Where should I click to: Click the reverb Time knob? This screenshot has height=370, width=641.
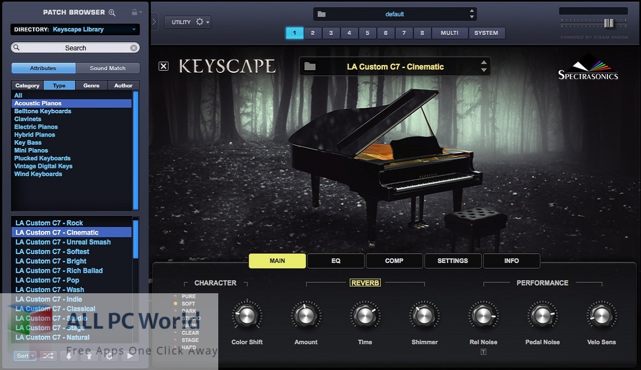[x=365, y=316]
